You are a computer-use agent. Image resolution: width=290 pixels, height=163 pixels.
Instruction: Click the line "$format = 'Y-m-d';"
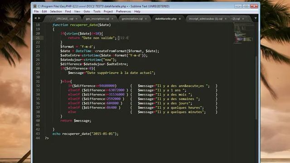[77, 47]
